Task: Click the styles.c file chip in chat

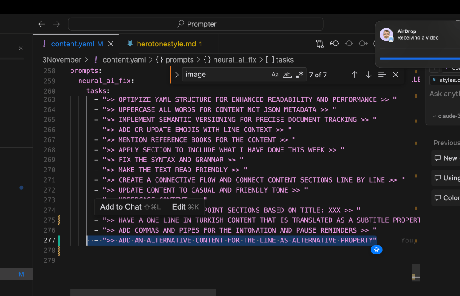Action: point(445,80)
